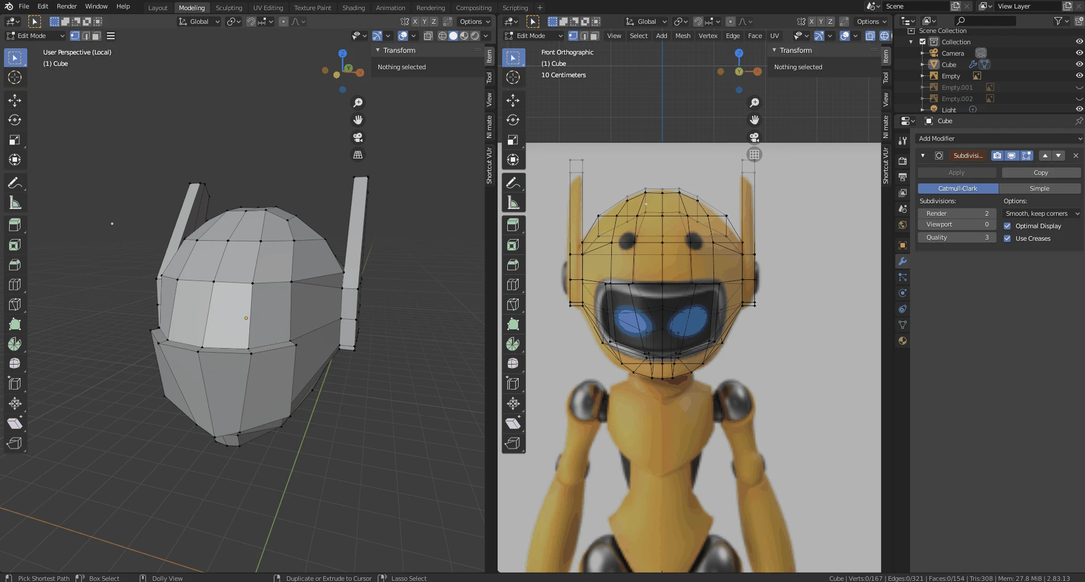Click the Copy modifier button
Viewport: 1085px width, 582px height.
[x=1041, y=173]
